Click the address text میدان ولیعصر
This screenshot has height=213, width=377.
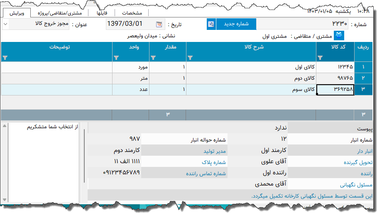142,36
